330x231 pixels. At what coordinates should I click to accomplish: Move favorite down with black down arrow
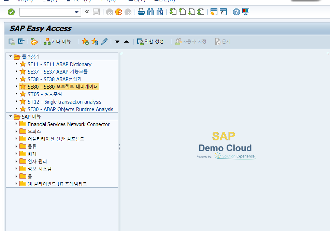tap(117, 42)
